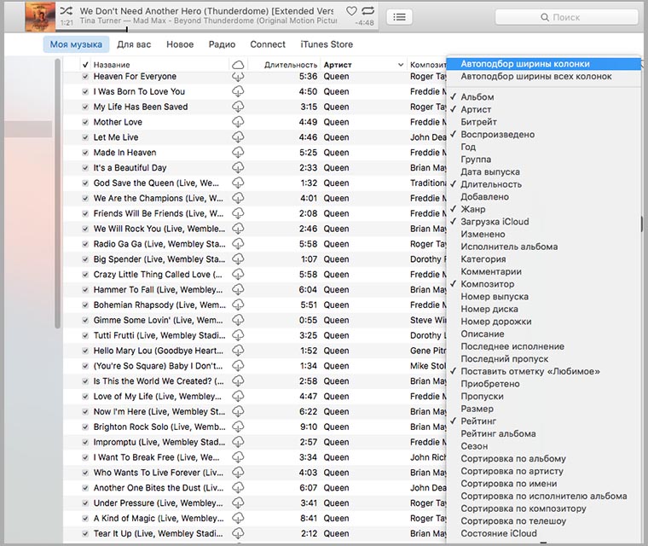This screenshot has width=648, height=546.
Task: Sort by the Длительность column header
Action: pyautogui.click(x=291, y=65)
